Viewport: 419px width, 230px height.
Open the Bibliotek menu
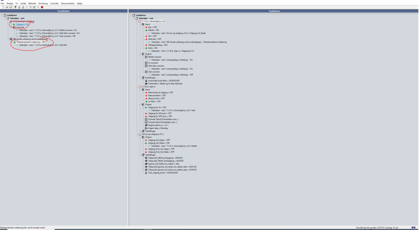click(32, 3)
